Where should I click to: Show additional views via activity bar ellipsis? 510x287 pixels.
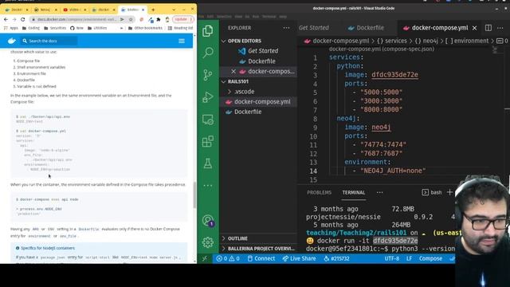208,186
